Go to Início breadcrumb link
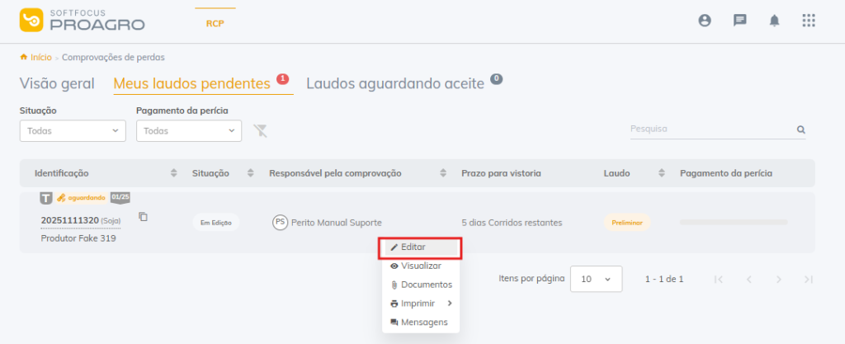The image size is (845, 344). point(40,57)
